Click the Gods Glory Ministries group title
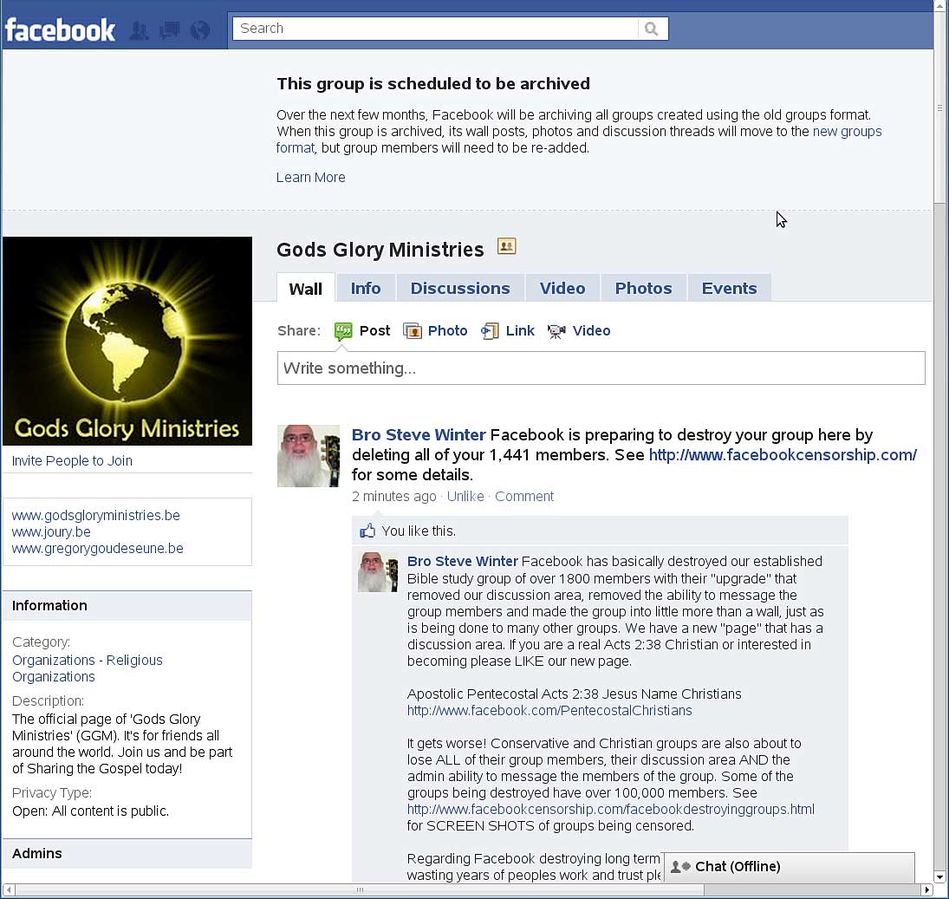The image size is (949, 899). [x=380, y=250]
